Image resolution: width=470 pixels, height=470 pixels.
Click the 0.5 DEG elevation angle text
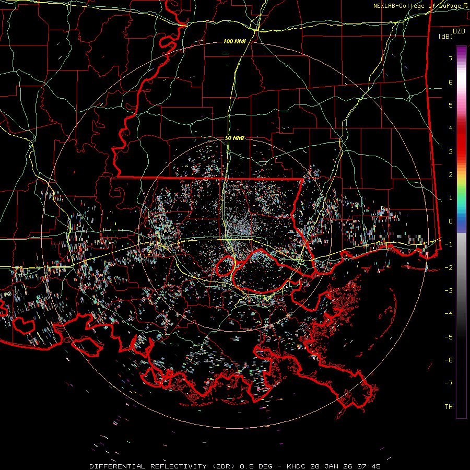point(256,466)
